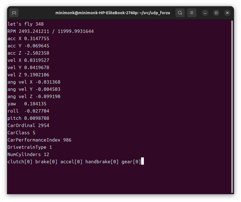Click the accel[0] value
The height and width of the screenshot is (202, 241).
coord(72,162)
